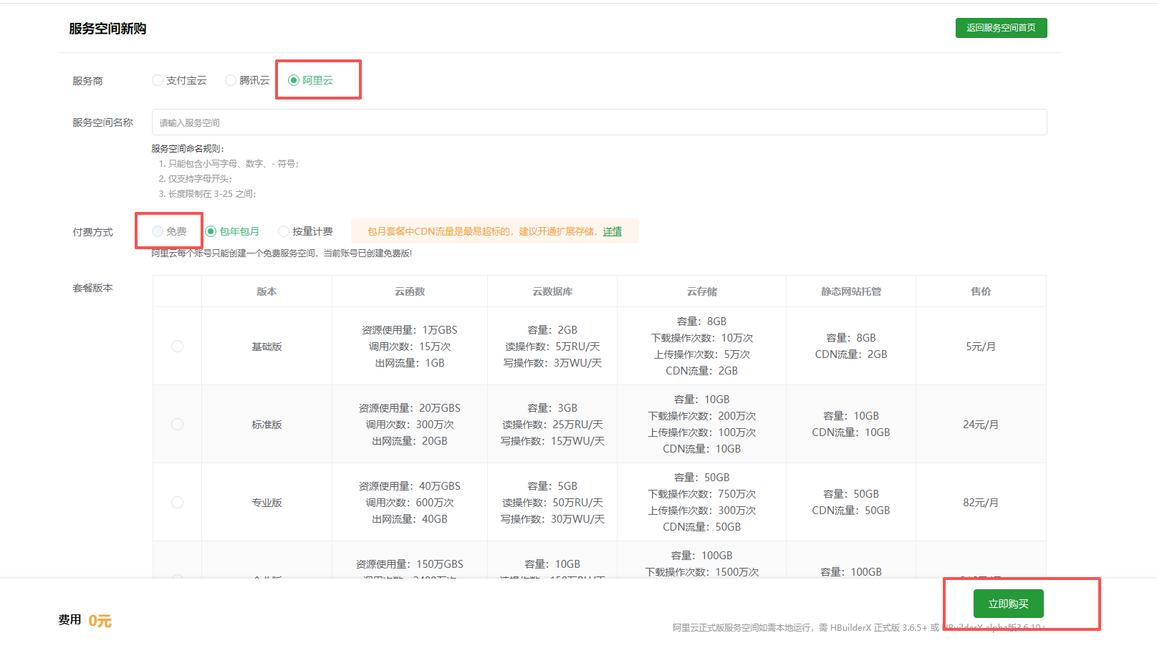Select the 基础版 plan radio button
The width and height of the screenshot is (1157, 648).
[177, 347]
